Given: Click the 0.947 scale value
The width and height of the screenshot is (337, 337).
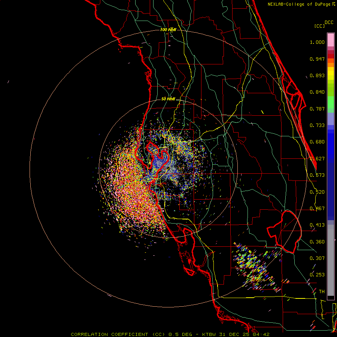Looking at the screenshot, I should 317,59.
